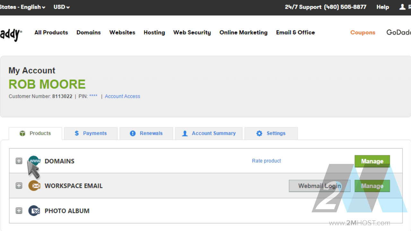The image size is (411, 231).
Task: Switch to the Renewals tab
Action: 146,133
